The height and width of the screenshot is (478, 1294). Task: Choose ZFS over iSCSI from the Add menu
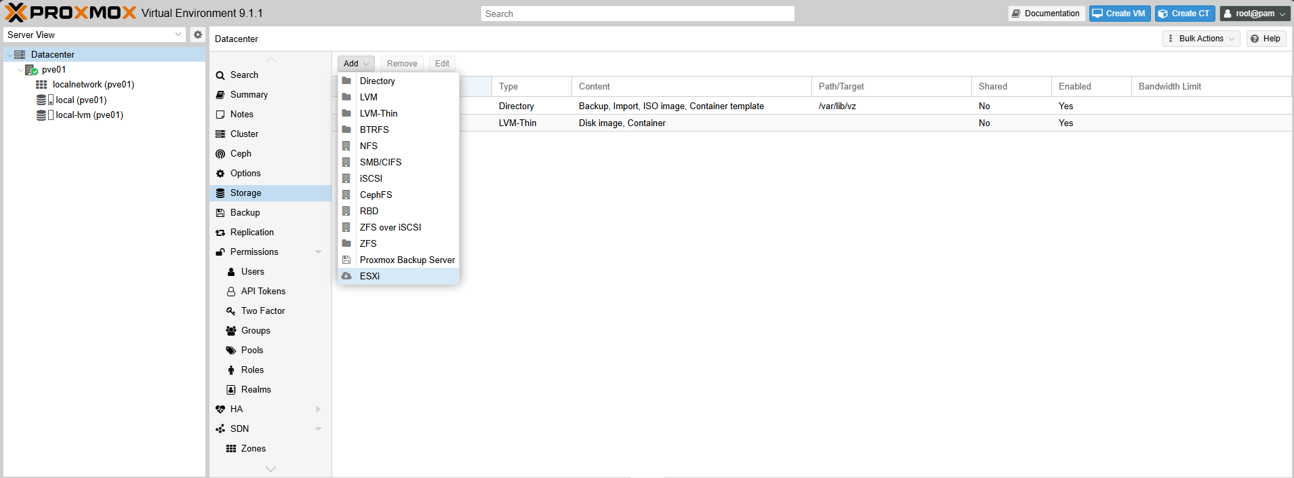tap(399, 227)
